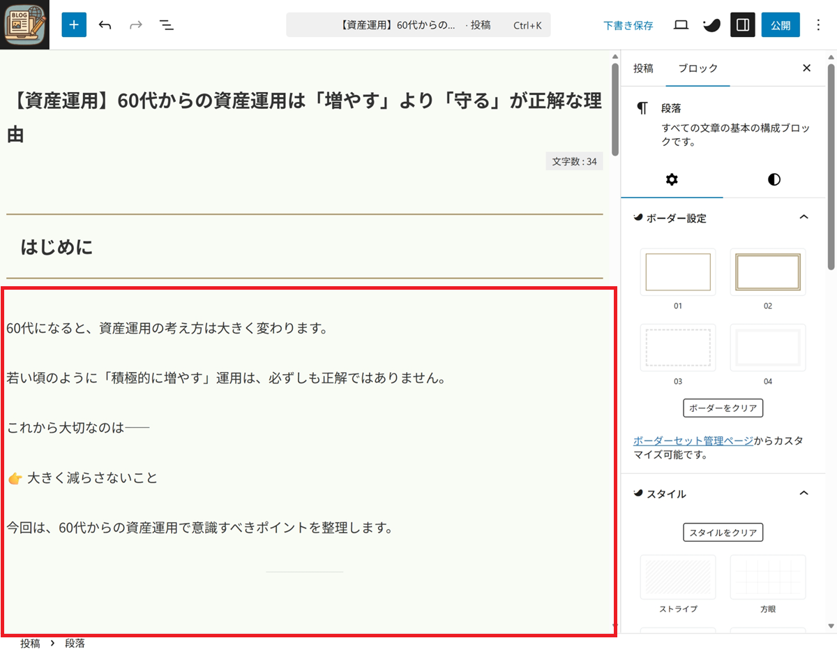Undo the last edit
The height and width of the screenshot is (652, 837).
click(x=105, y=25)
